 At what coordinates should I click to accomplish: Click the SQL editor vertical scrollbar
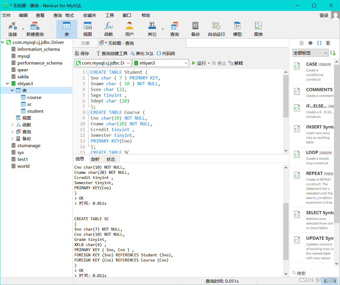point(286,96)
